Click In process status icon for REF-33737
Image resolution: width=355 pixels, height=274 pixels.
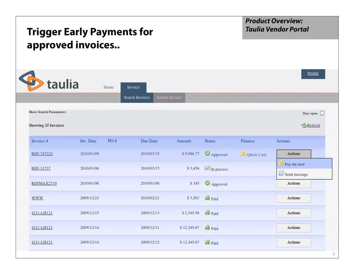coord(207,168)
